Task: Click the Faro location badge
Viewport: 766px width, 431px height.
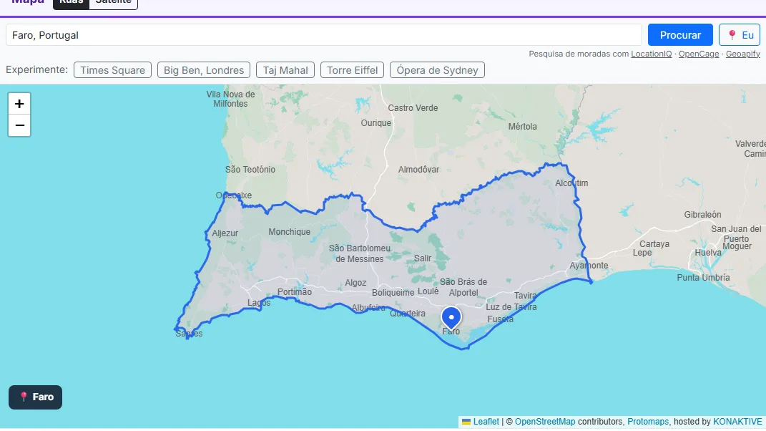Action: coord(35,397)
